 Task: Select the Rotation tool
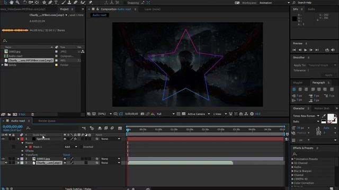tap(25, 2)
